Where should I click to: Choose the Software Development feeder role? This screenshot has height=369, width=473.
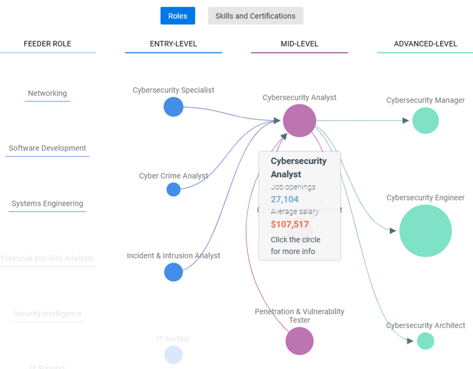[48, 149]
